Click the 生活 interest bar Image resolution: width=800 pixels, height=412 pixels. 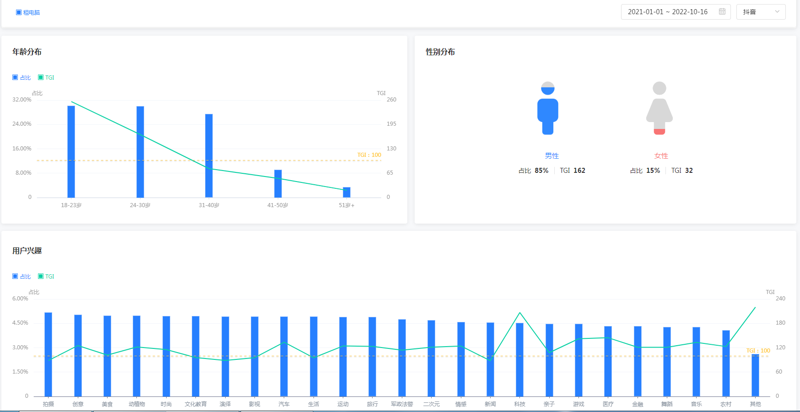tap(314, 357)
